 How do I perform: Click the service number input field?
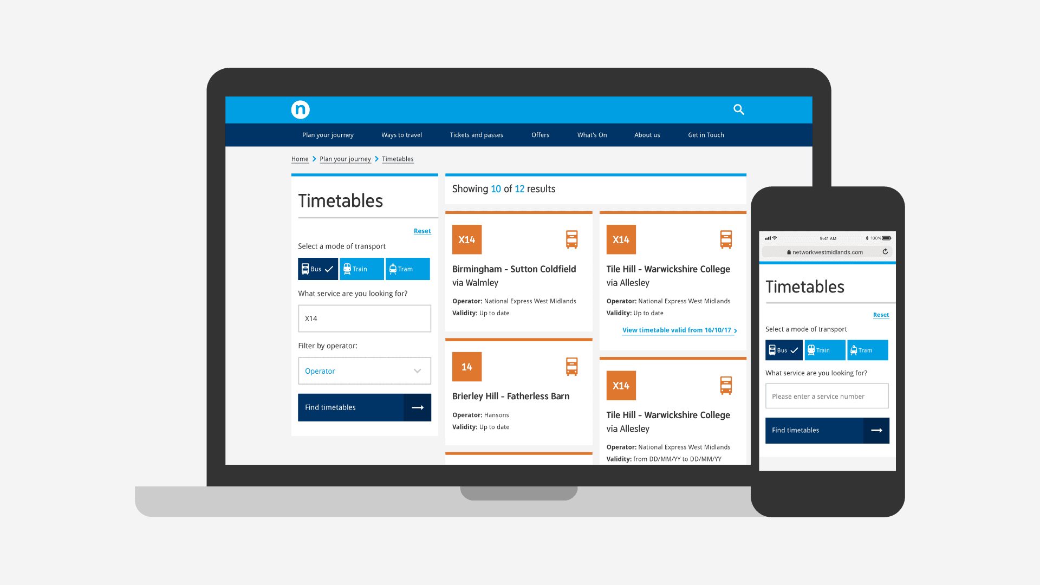pos(365,318)
